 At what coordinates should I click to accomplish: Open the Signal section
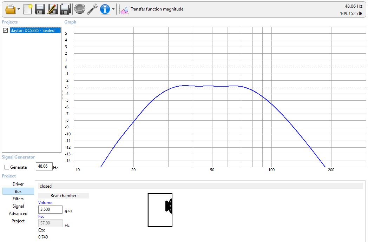coord(18,206)
